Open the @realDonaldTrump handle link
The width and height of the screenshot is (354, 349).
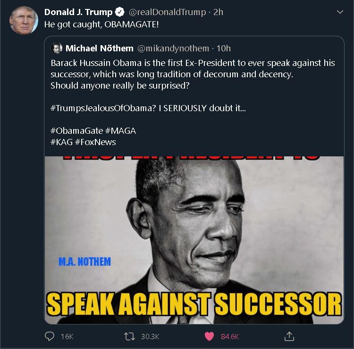click(x=167, y=12)
